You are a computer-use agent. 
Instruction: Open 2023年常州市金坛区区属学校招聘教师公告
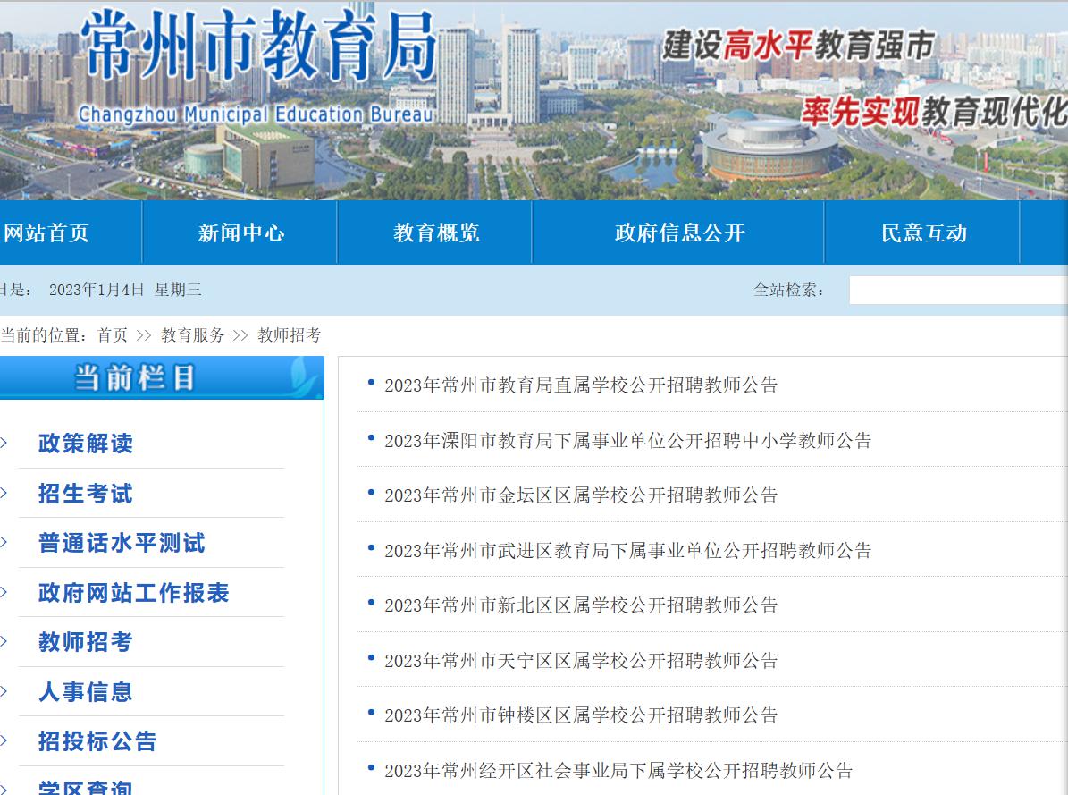[581, 495]
